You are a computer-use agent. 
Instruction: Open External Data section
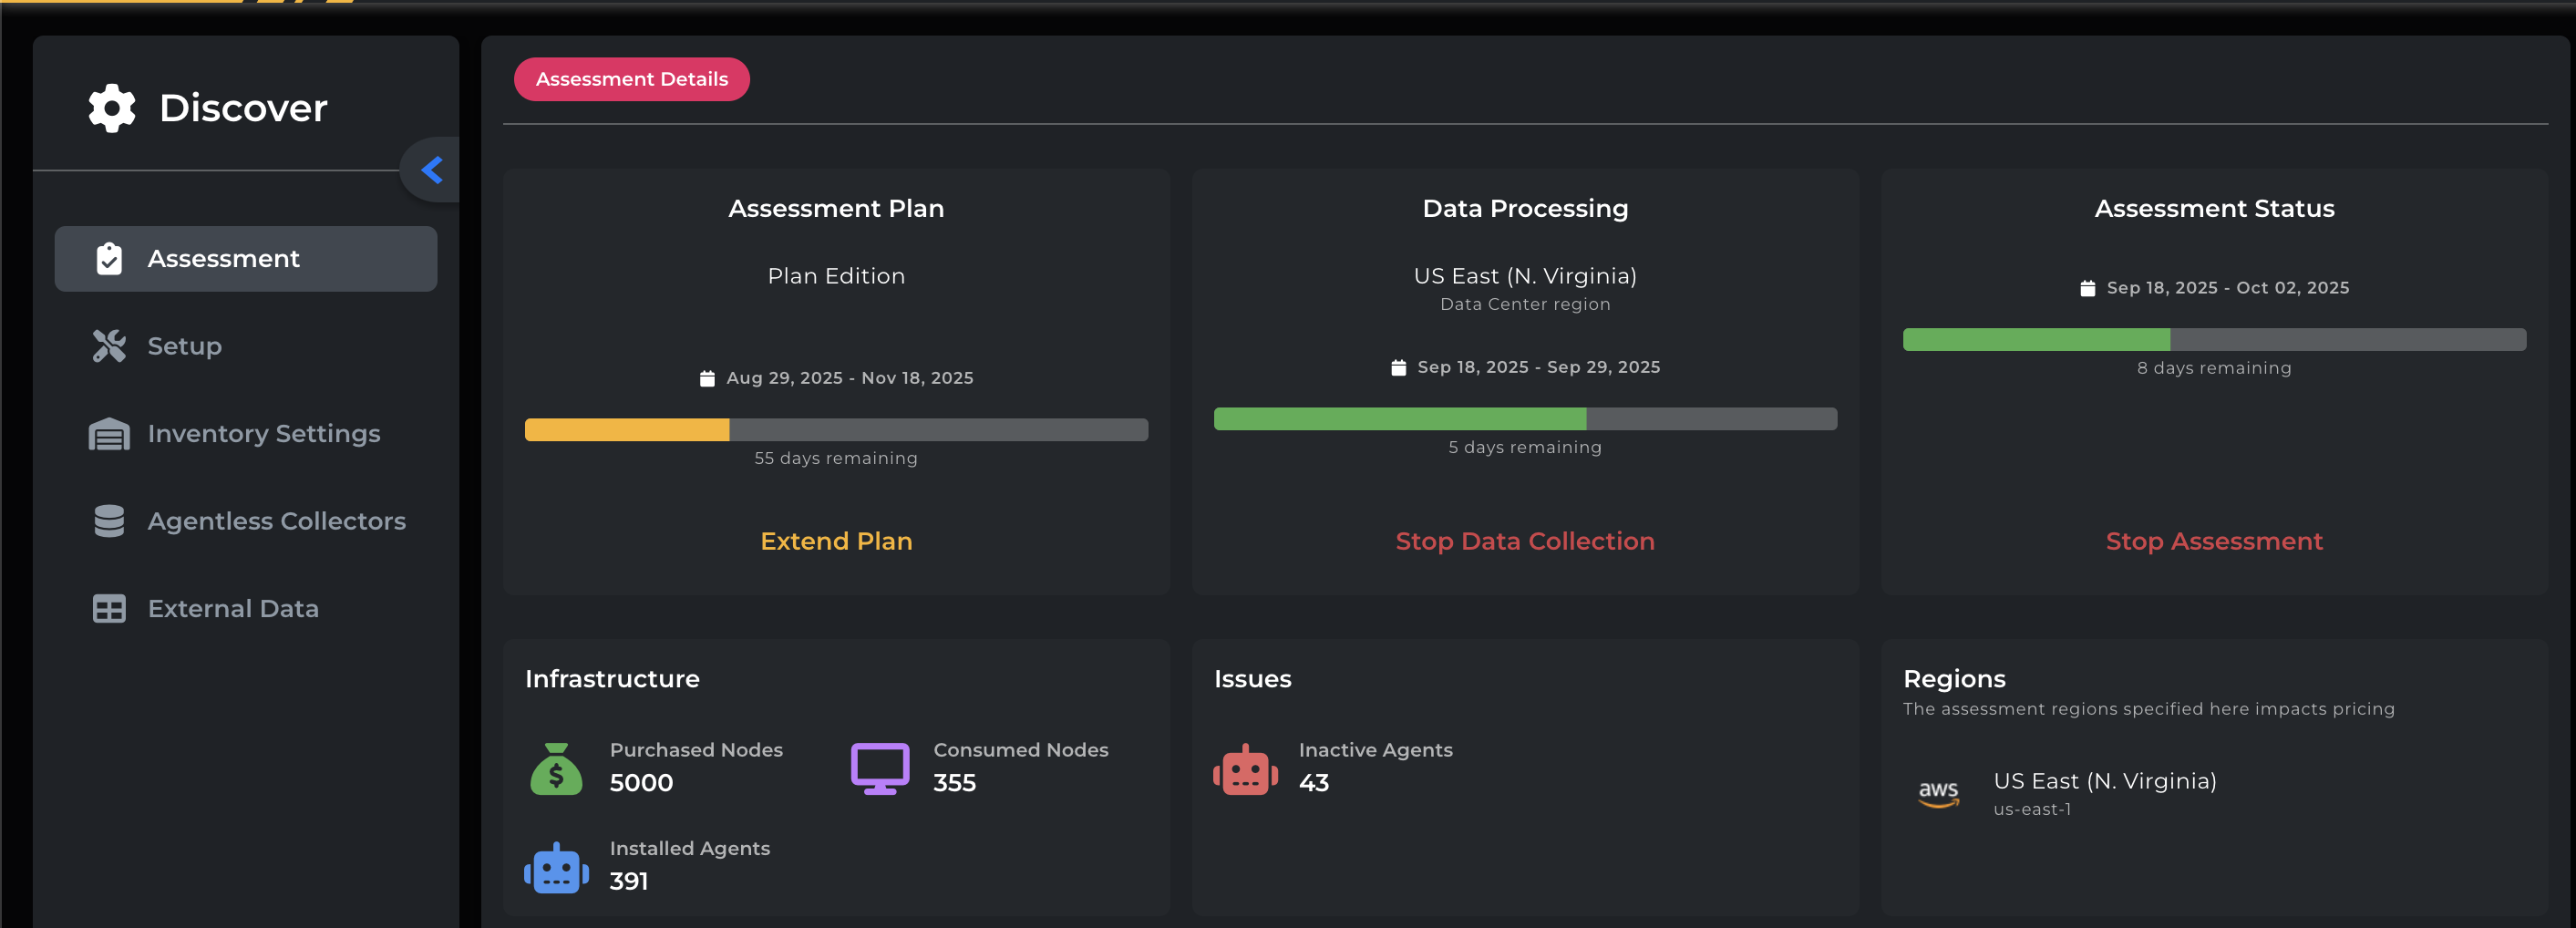232,609
